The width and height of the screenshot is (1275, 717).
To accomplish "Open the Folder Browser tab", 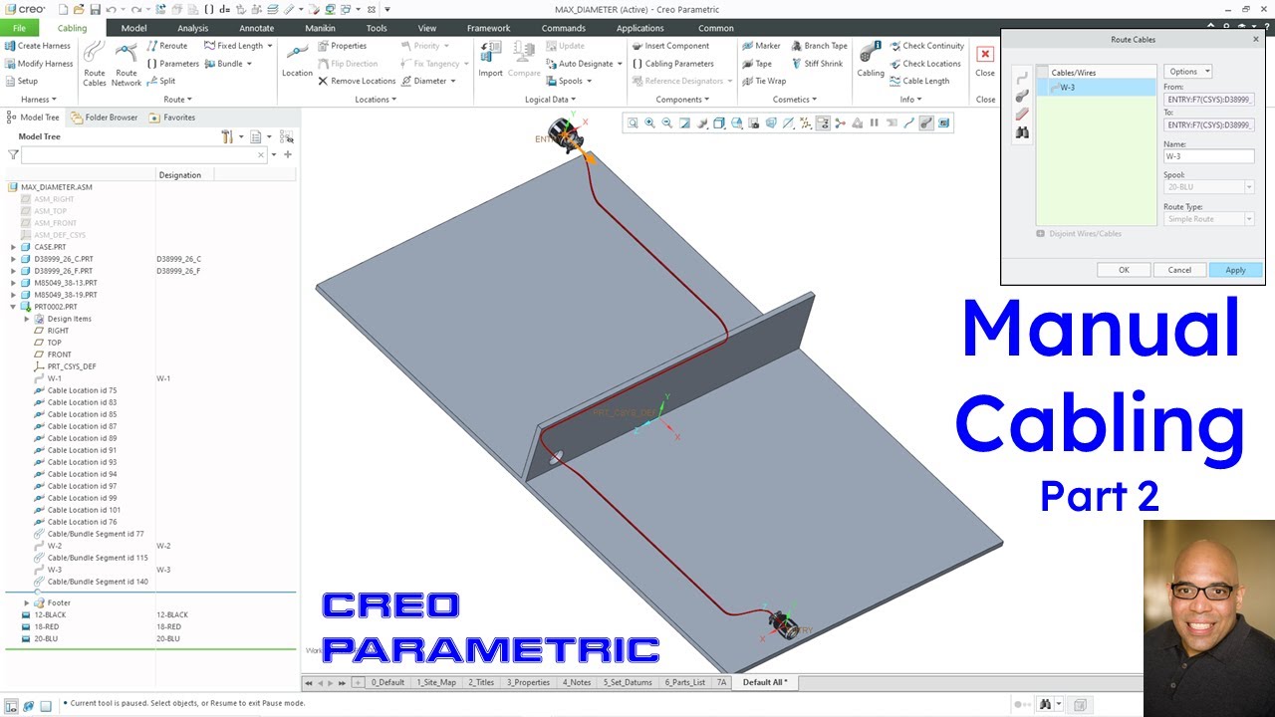I will pyautogui.click(x=105, y=118).
